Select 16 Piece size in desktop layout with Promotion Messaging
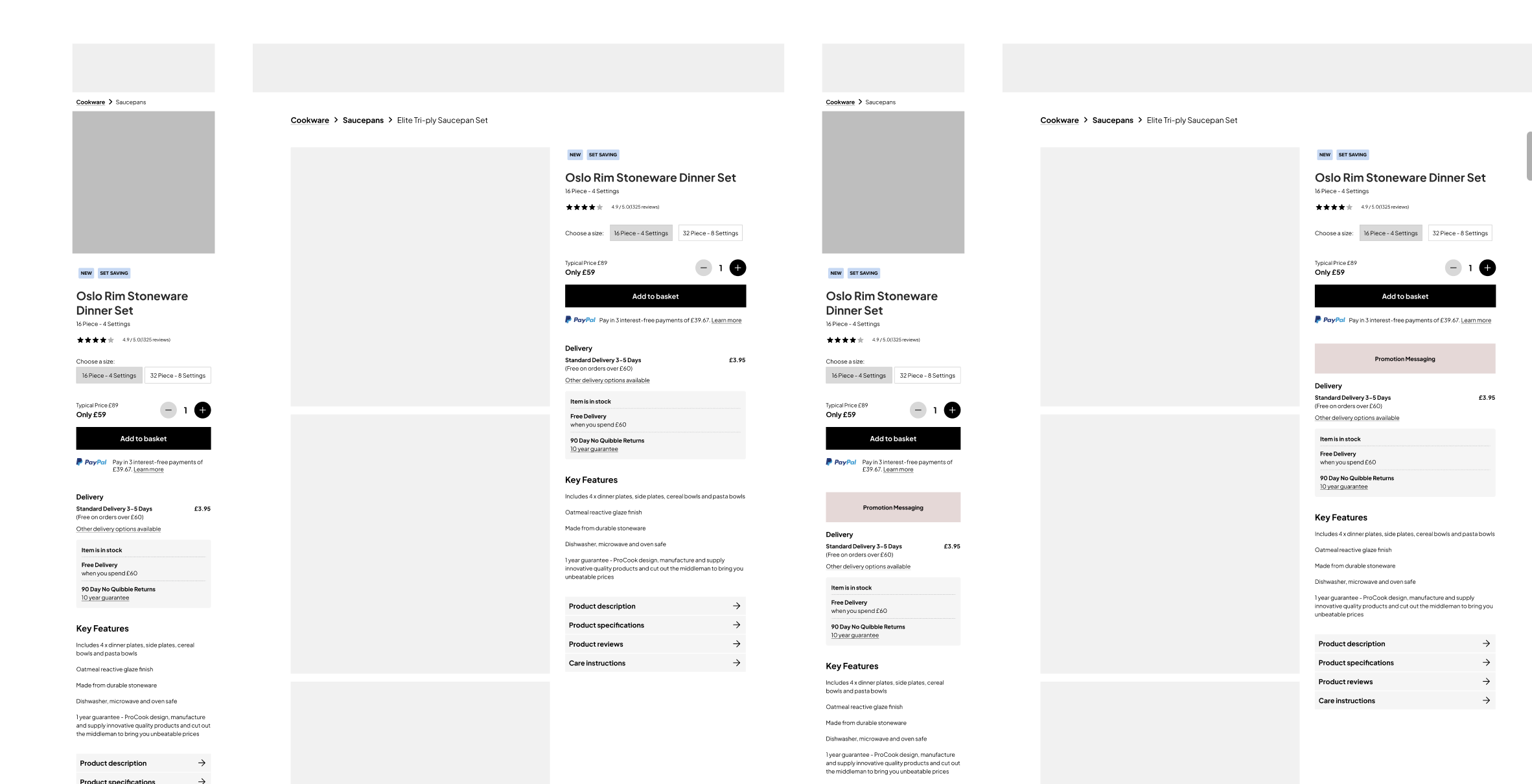Image resolution: width=1532 pixels, height=784 pixels. tap(1391, 233)
